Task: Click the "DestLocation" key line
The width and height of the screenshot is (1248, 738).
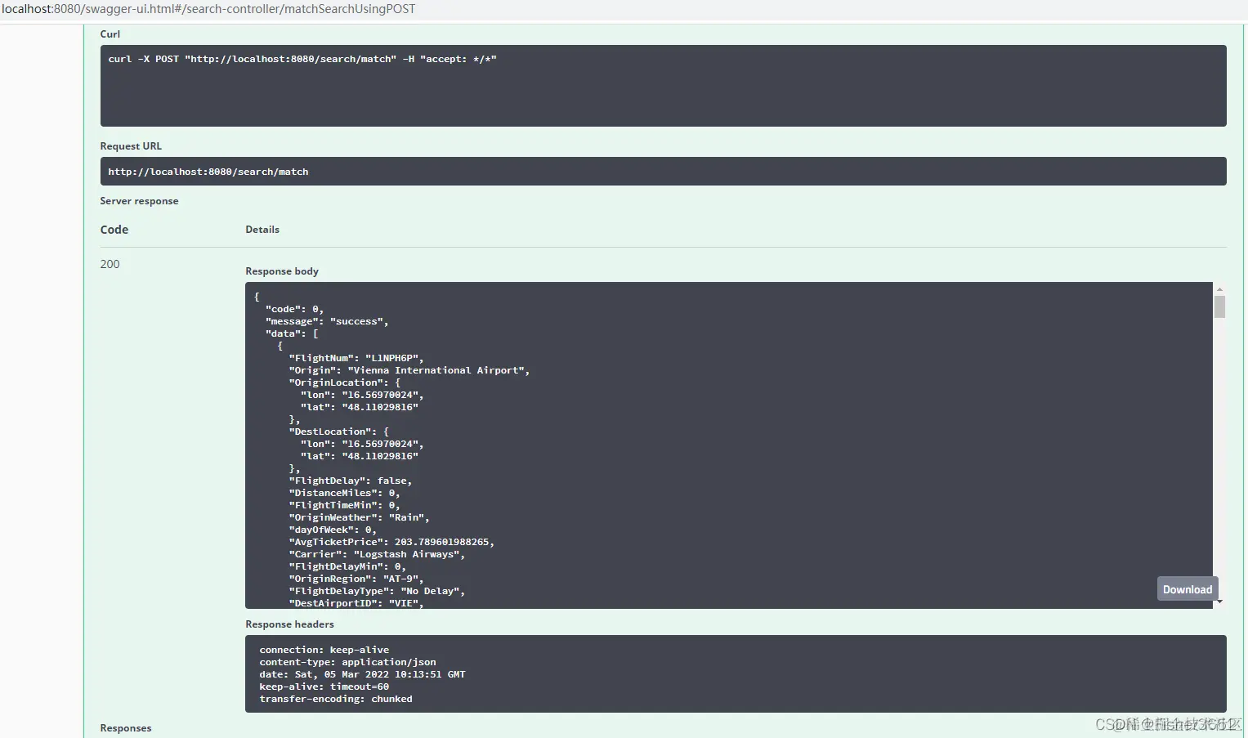Action: [338, 432]
